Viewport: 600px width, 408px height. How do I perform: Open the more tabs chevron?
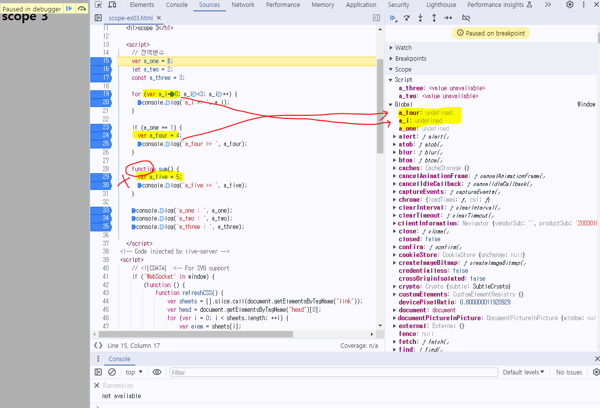pyautogui.click(x=548, y=4)
